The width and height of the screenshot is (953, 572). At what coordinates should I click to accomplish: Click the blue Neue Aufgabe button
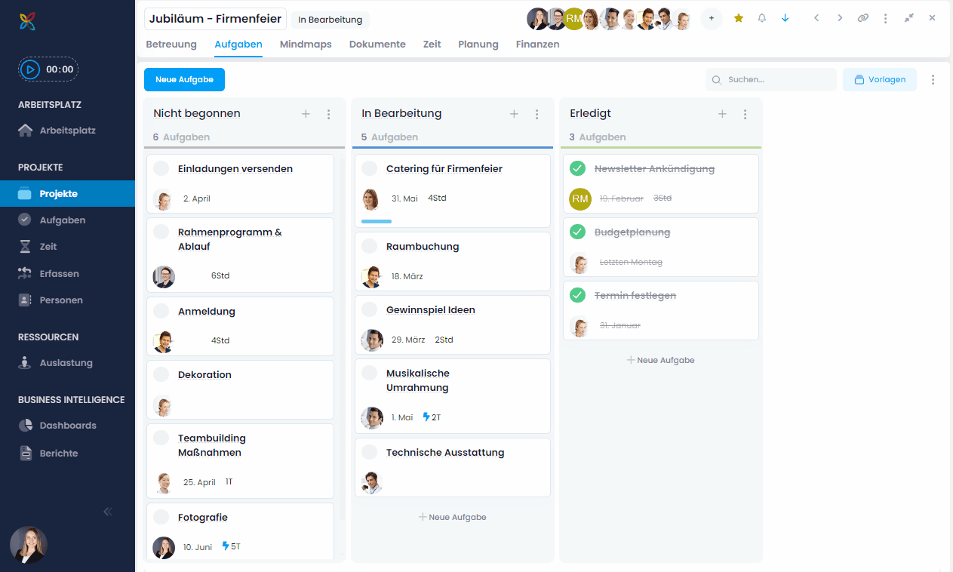[184, 79]
